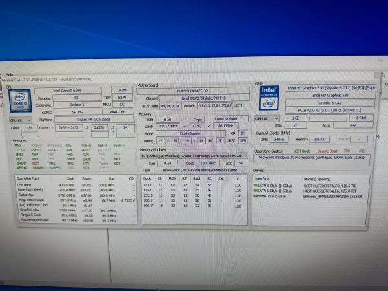Click the ECC No field
388x291 pixels.
241,164
